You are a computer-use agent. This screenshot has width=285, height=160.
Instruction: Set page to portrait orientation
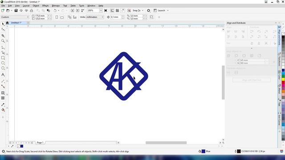[x=57, y=17]
